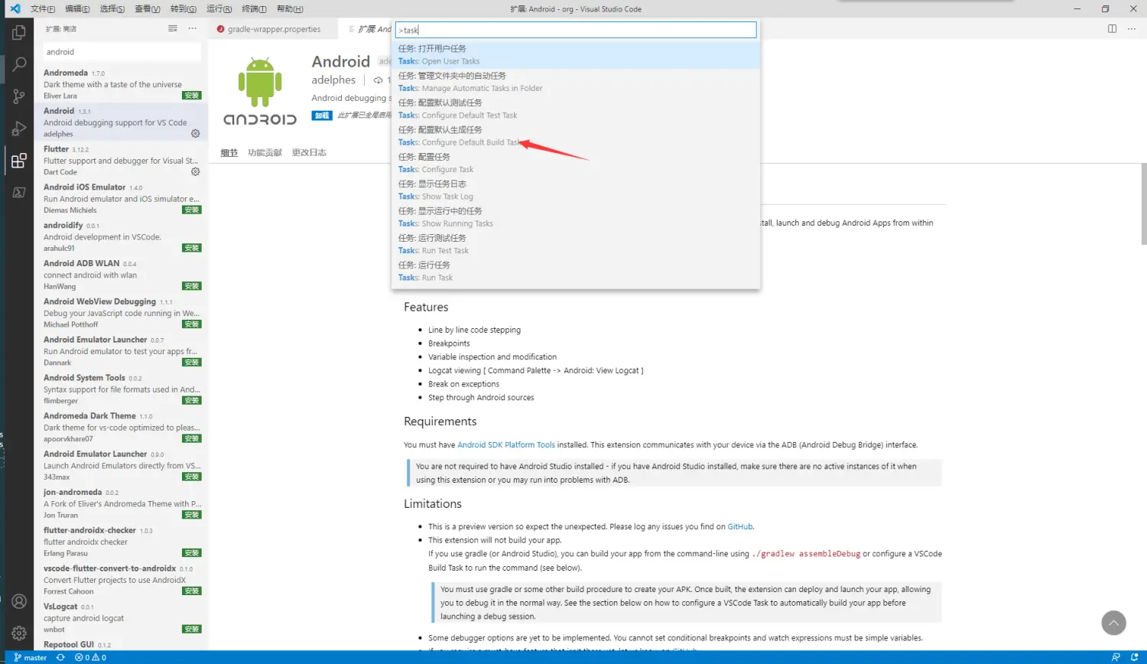Open the Search view icon
Image resolution: width=1147 pixels, height=664 pixels.
(x=19, y=65)
